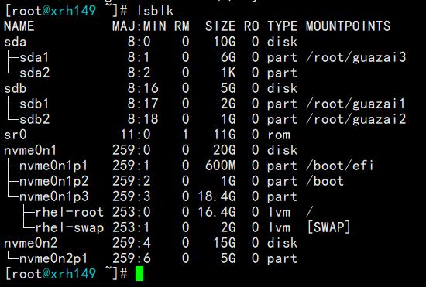Click the [SWAP] mount point
The width and height of the screenshot is (426, 287).
[329, 227]
